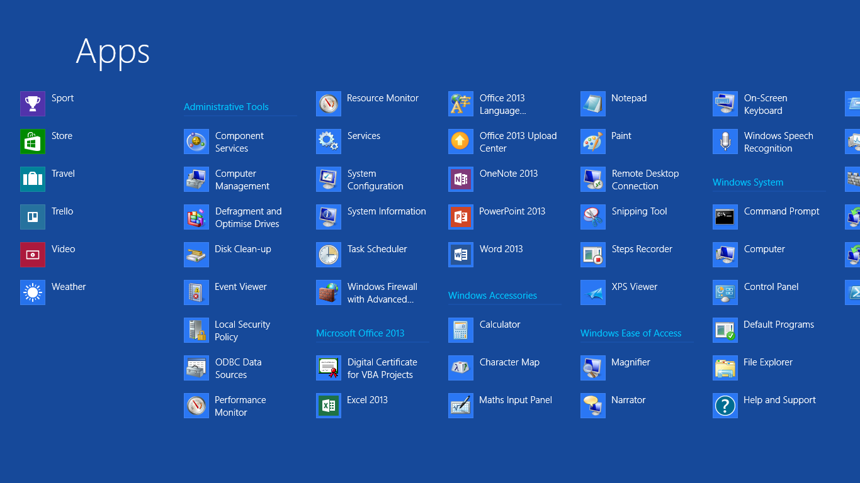This screenshot has height=483, width=860.
Task: Open System Information icon
Action: (329, 217)
